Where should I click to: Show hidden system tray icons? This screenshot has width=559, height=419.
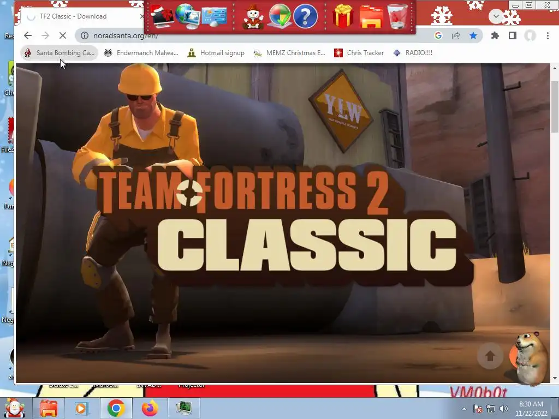click(x=464, y=409)
